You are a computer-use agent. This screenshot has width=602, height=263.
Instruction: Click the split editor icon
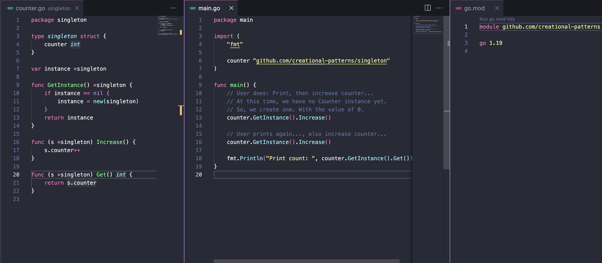point(428,8)
